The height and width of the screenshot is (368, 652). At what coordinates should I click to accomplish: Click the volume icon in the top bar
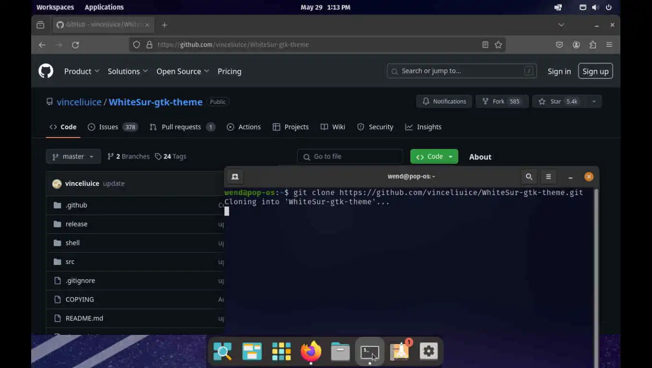(595, 7)
